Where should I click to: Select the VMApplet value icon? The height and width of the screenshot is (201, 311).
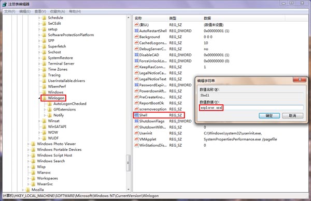136,139
